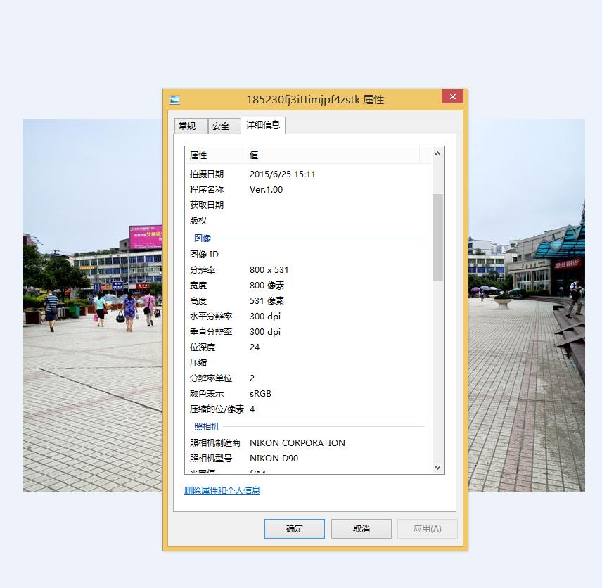Close the properties dialog with the red X
This screenshot has height=588, width=602.
452,97
